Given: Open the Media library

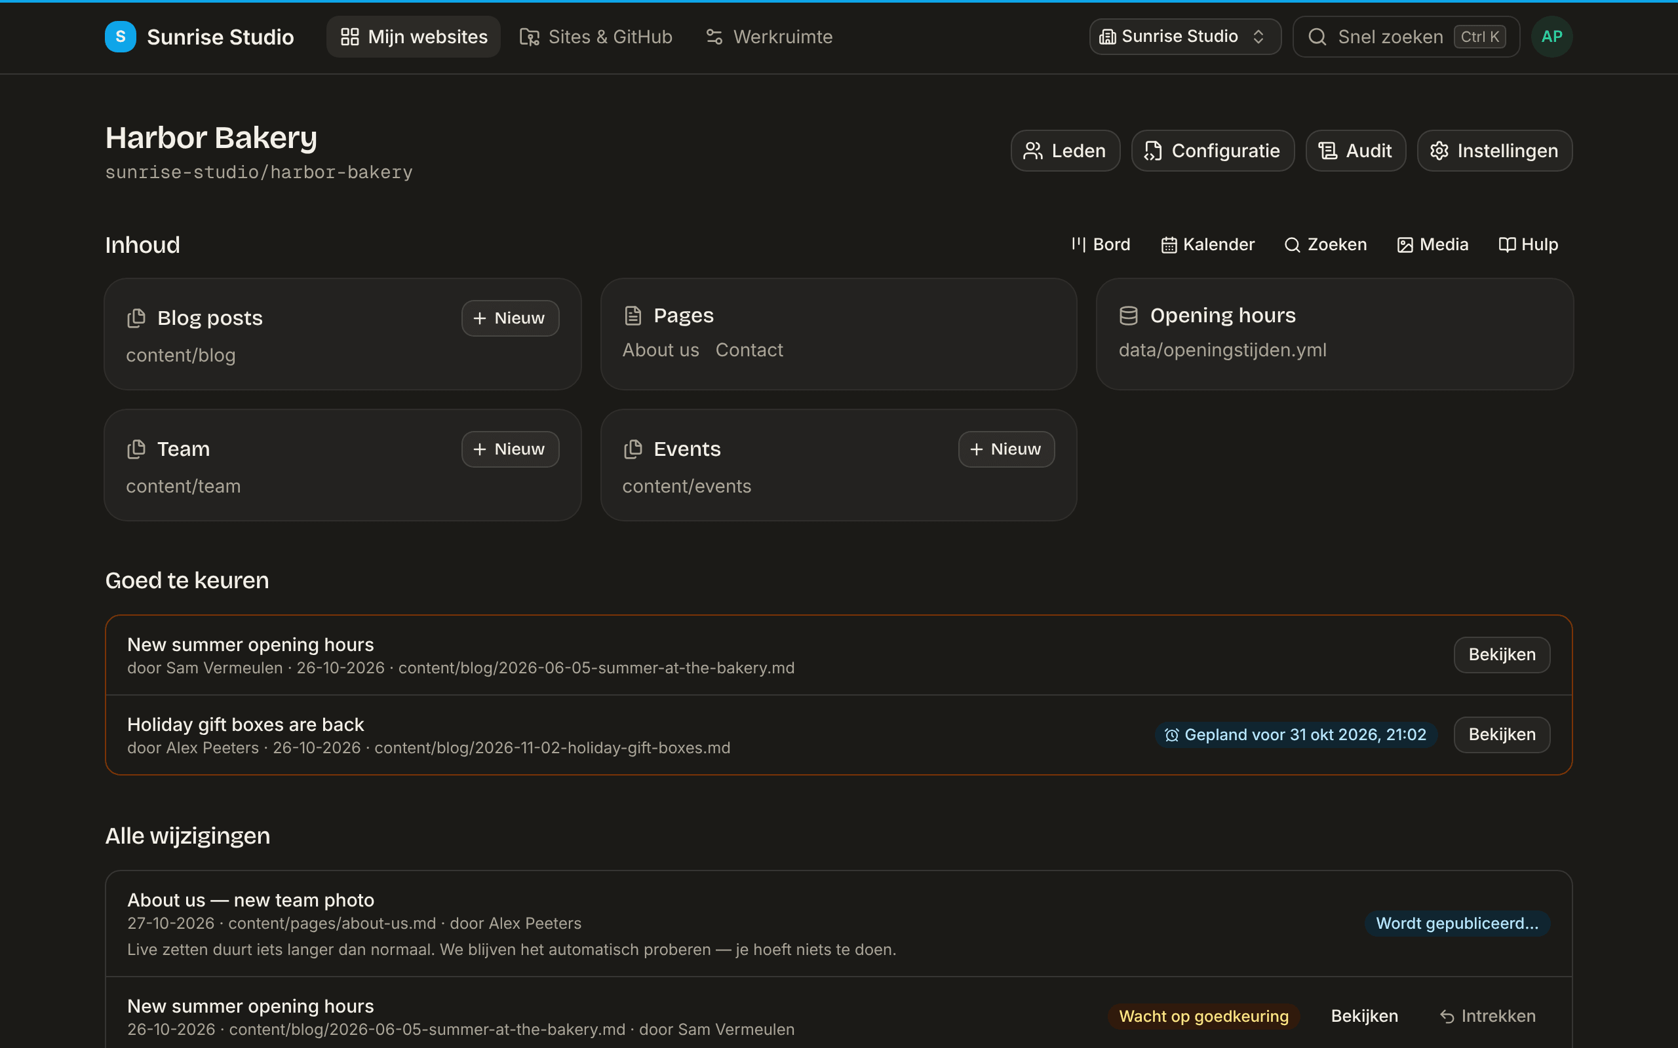Looking at the screenshot, I should [x=1432, y=245].
